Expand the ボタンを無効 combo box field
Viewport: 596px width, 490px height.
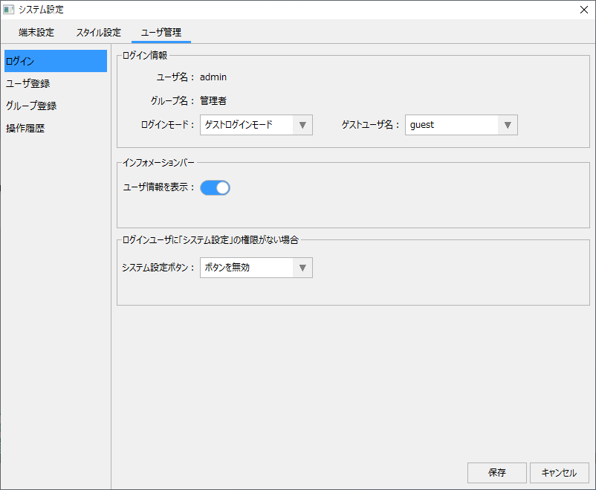(247, 268)
